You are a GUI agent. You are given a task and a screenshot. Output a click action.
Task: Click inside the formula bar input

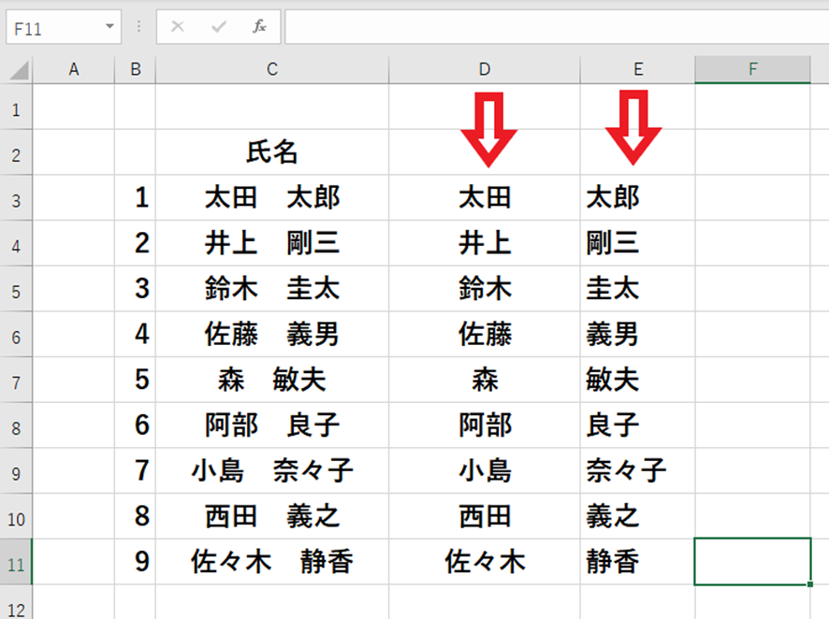click(557, 26)
